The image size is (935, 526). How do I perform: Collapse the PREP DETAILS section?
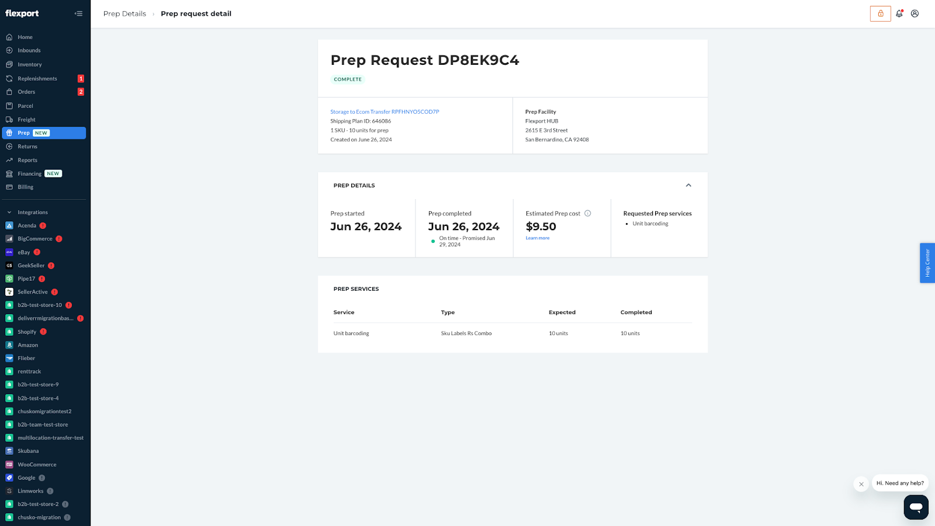click(688, 185)
